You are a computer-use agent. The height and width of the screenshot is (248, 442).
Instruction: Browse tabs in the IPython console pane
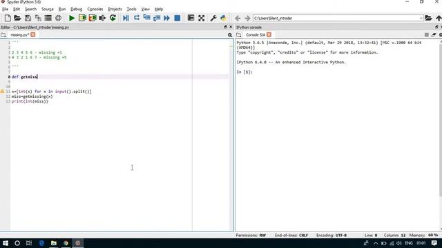click(239, 35)
